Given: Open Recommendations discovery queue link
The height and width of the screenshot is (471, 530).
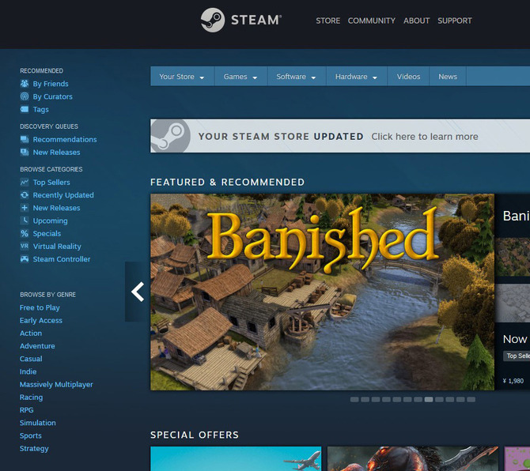Looking at the screenshot, I should coord(65,139).
